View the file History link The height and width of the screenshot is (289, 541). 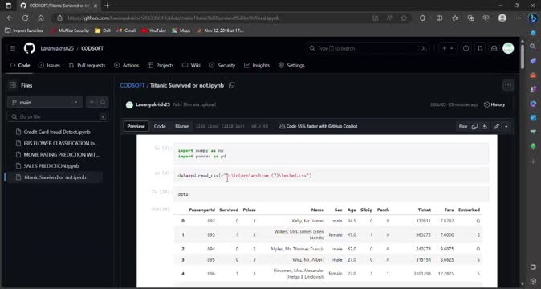494,104
